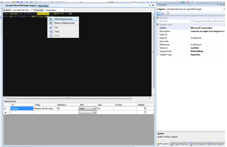Choose Make Replacement from context menu
Viewport: 227px width, 147px height.
pyautogui.click(x=63, y=19)
